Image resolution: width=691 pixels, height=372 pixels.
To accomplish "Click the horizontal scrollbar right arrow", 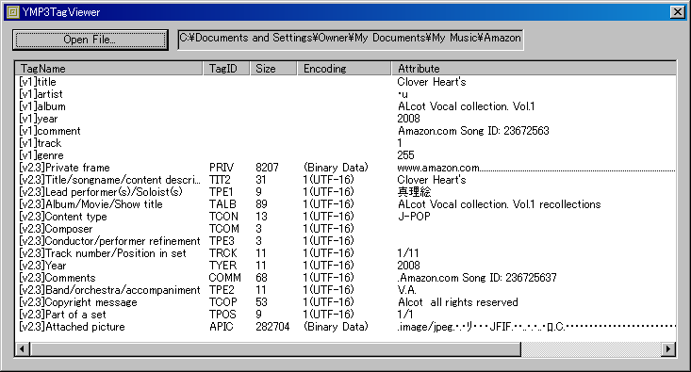I will point(668,349).
